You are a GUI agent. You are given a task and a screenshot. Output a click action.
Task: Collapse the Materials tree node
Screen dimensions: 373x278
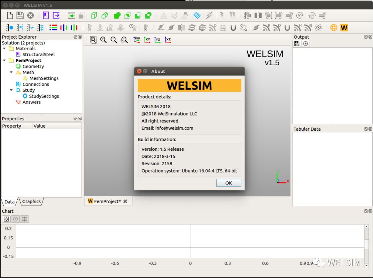(x=4, y=49)
